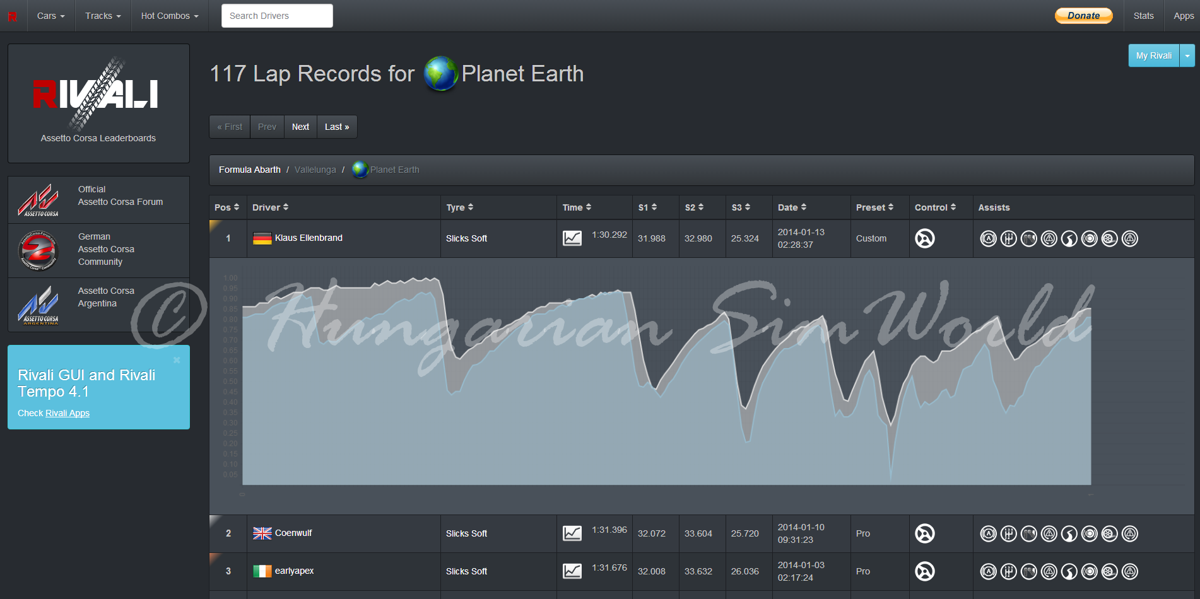1200x599 pixels.
Task: Click the 1:30.292 lap time
Action: click(609, 235)
